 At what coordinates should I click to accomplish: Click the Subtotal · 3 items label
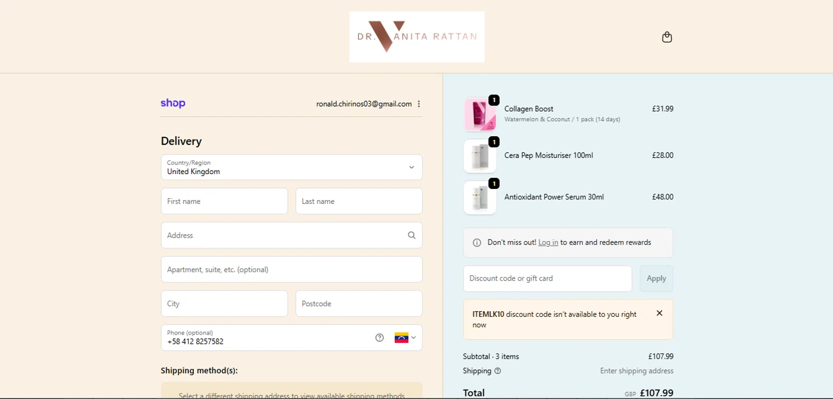point(491,356)
